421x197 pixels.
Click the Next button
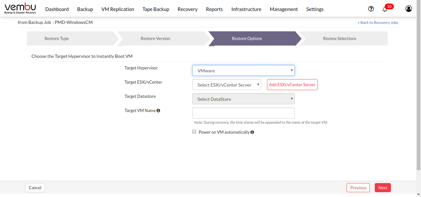(383, 188)
